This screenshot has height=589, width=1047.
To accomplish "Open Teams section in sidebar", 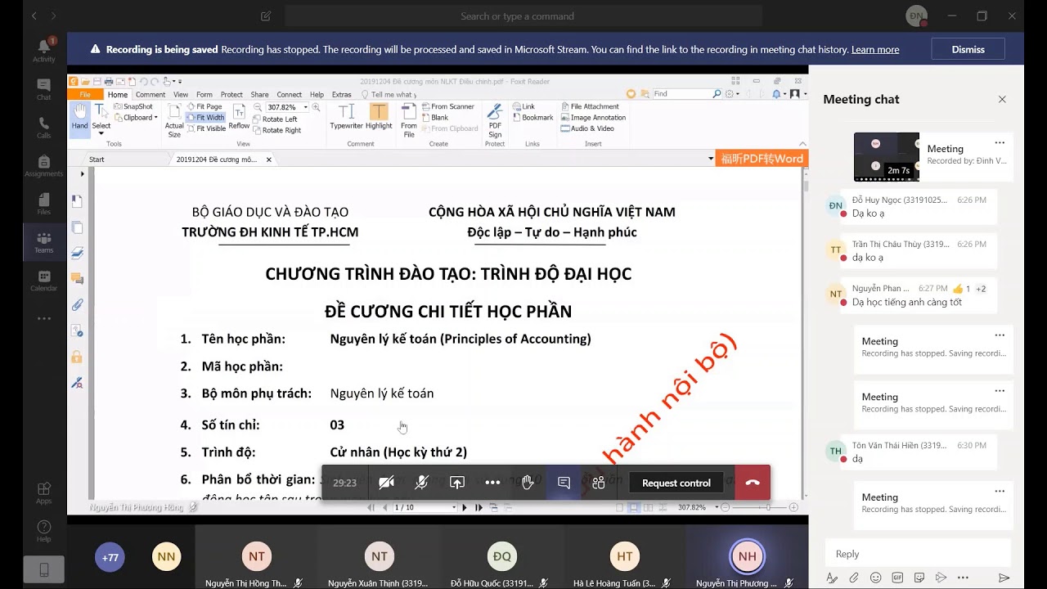I will 44,243.
